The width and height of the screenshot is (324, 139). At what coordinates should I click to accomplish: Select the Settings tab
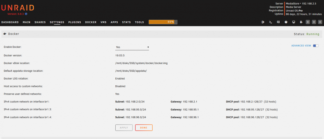click(57, 22)
